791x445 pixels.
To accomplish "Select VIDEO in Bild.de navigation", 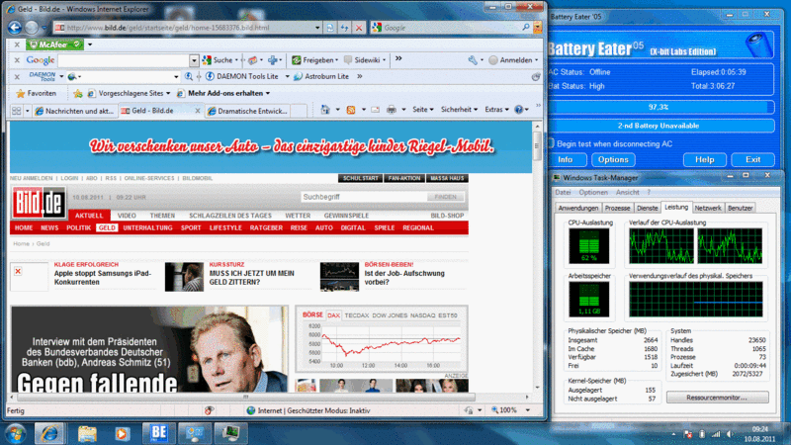I will coord(127,216).
